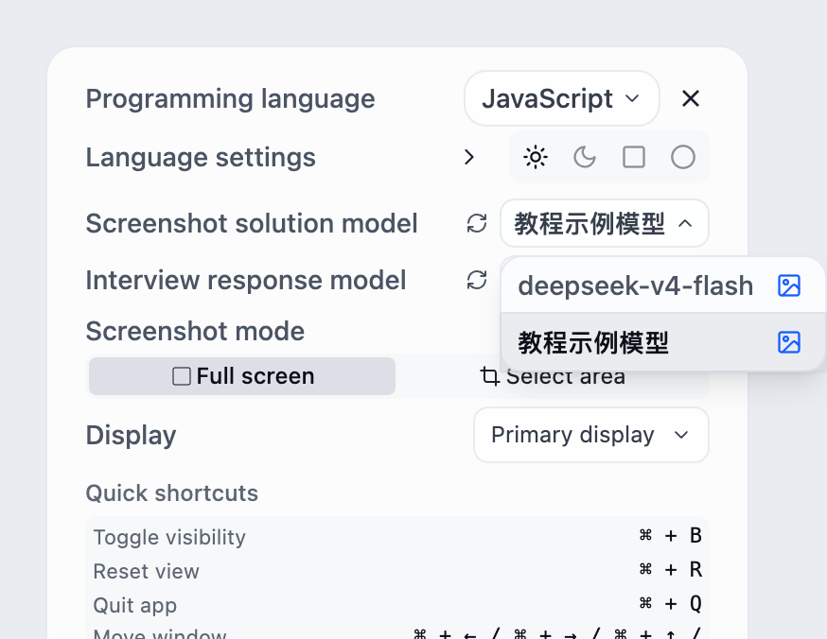
Task: Refresh the Screenshot solution model list
Action: pyautogui.click(x=477, y=223)
